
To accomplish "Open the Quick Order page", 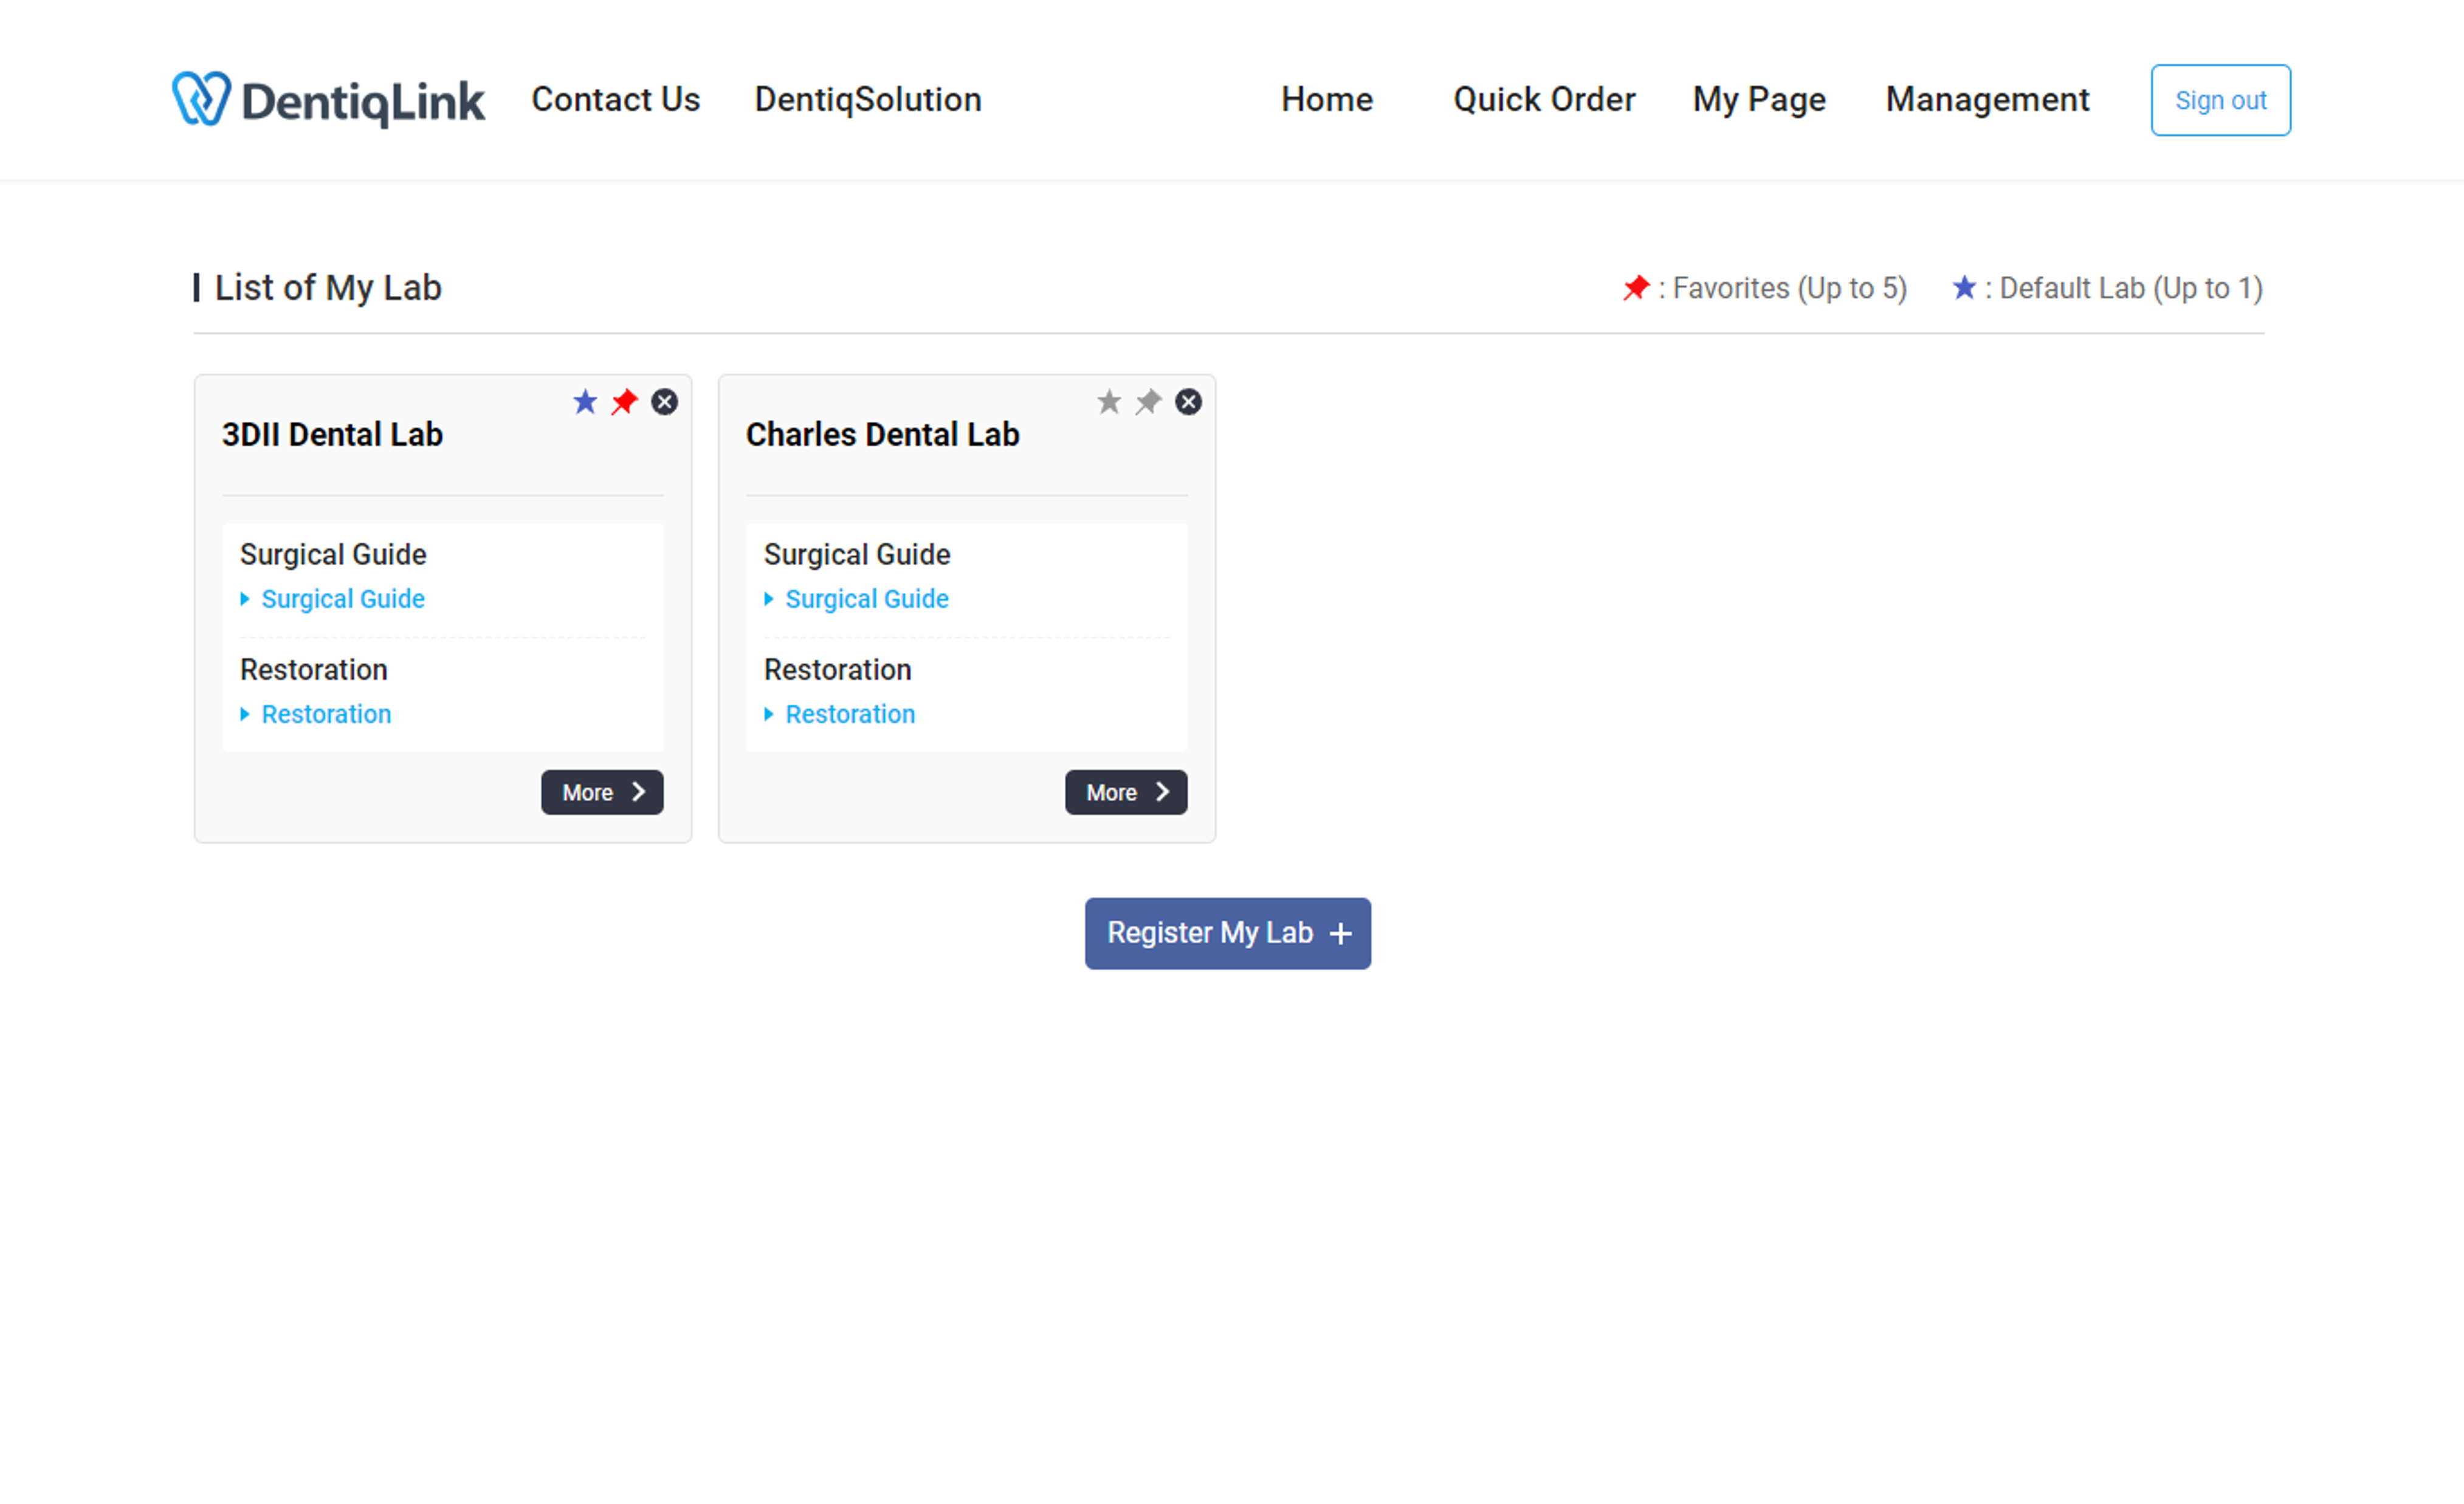I will [1542, 99].
